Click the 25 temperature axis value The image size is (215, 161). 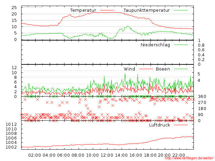14,8
